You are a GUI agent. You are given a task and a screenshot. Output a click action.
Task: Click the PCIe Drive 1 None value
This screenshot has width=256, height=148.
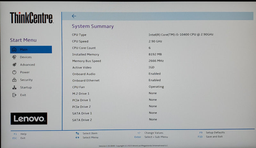[x=153, y=100]
